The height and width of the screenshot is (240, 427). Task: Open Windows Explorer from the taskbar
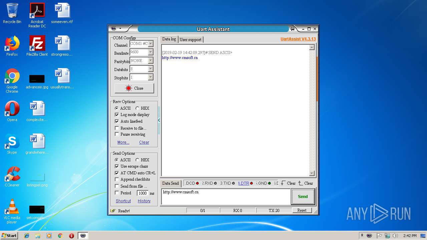pos(38,236)
